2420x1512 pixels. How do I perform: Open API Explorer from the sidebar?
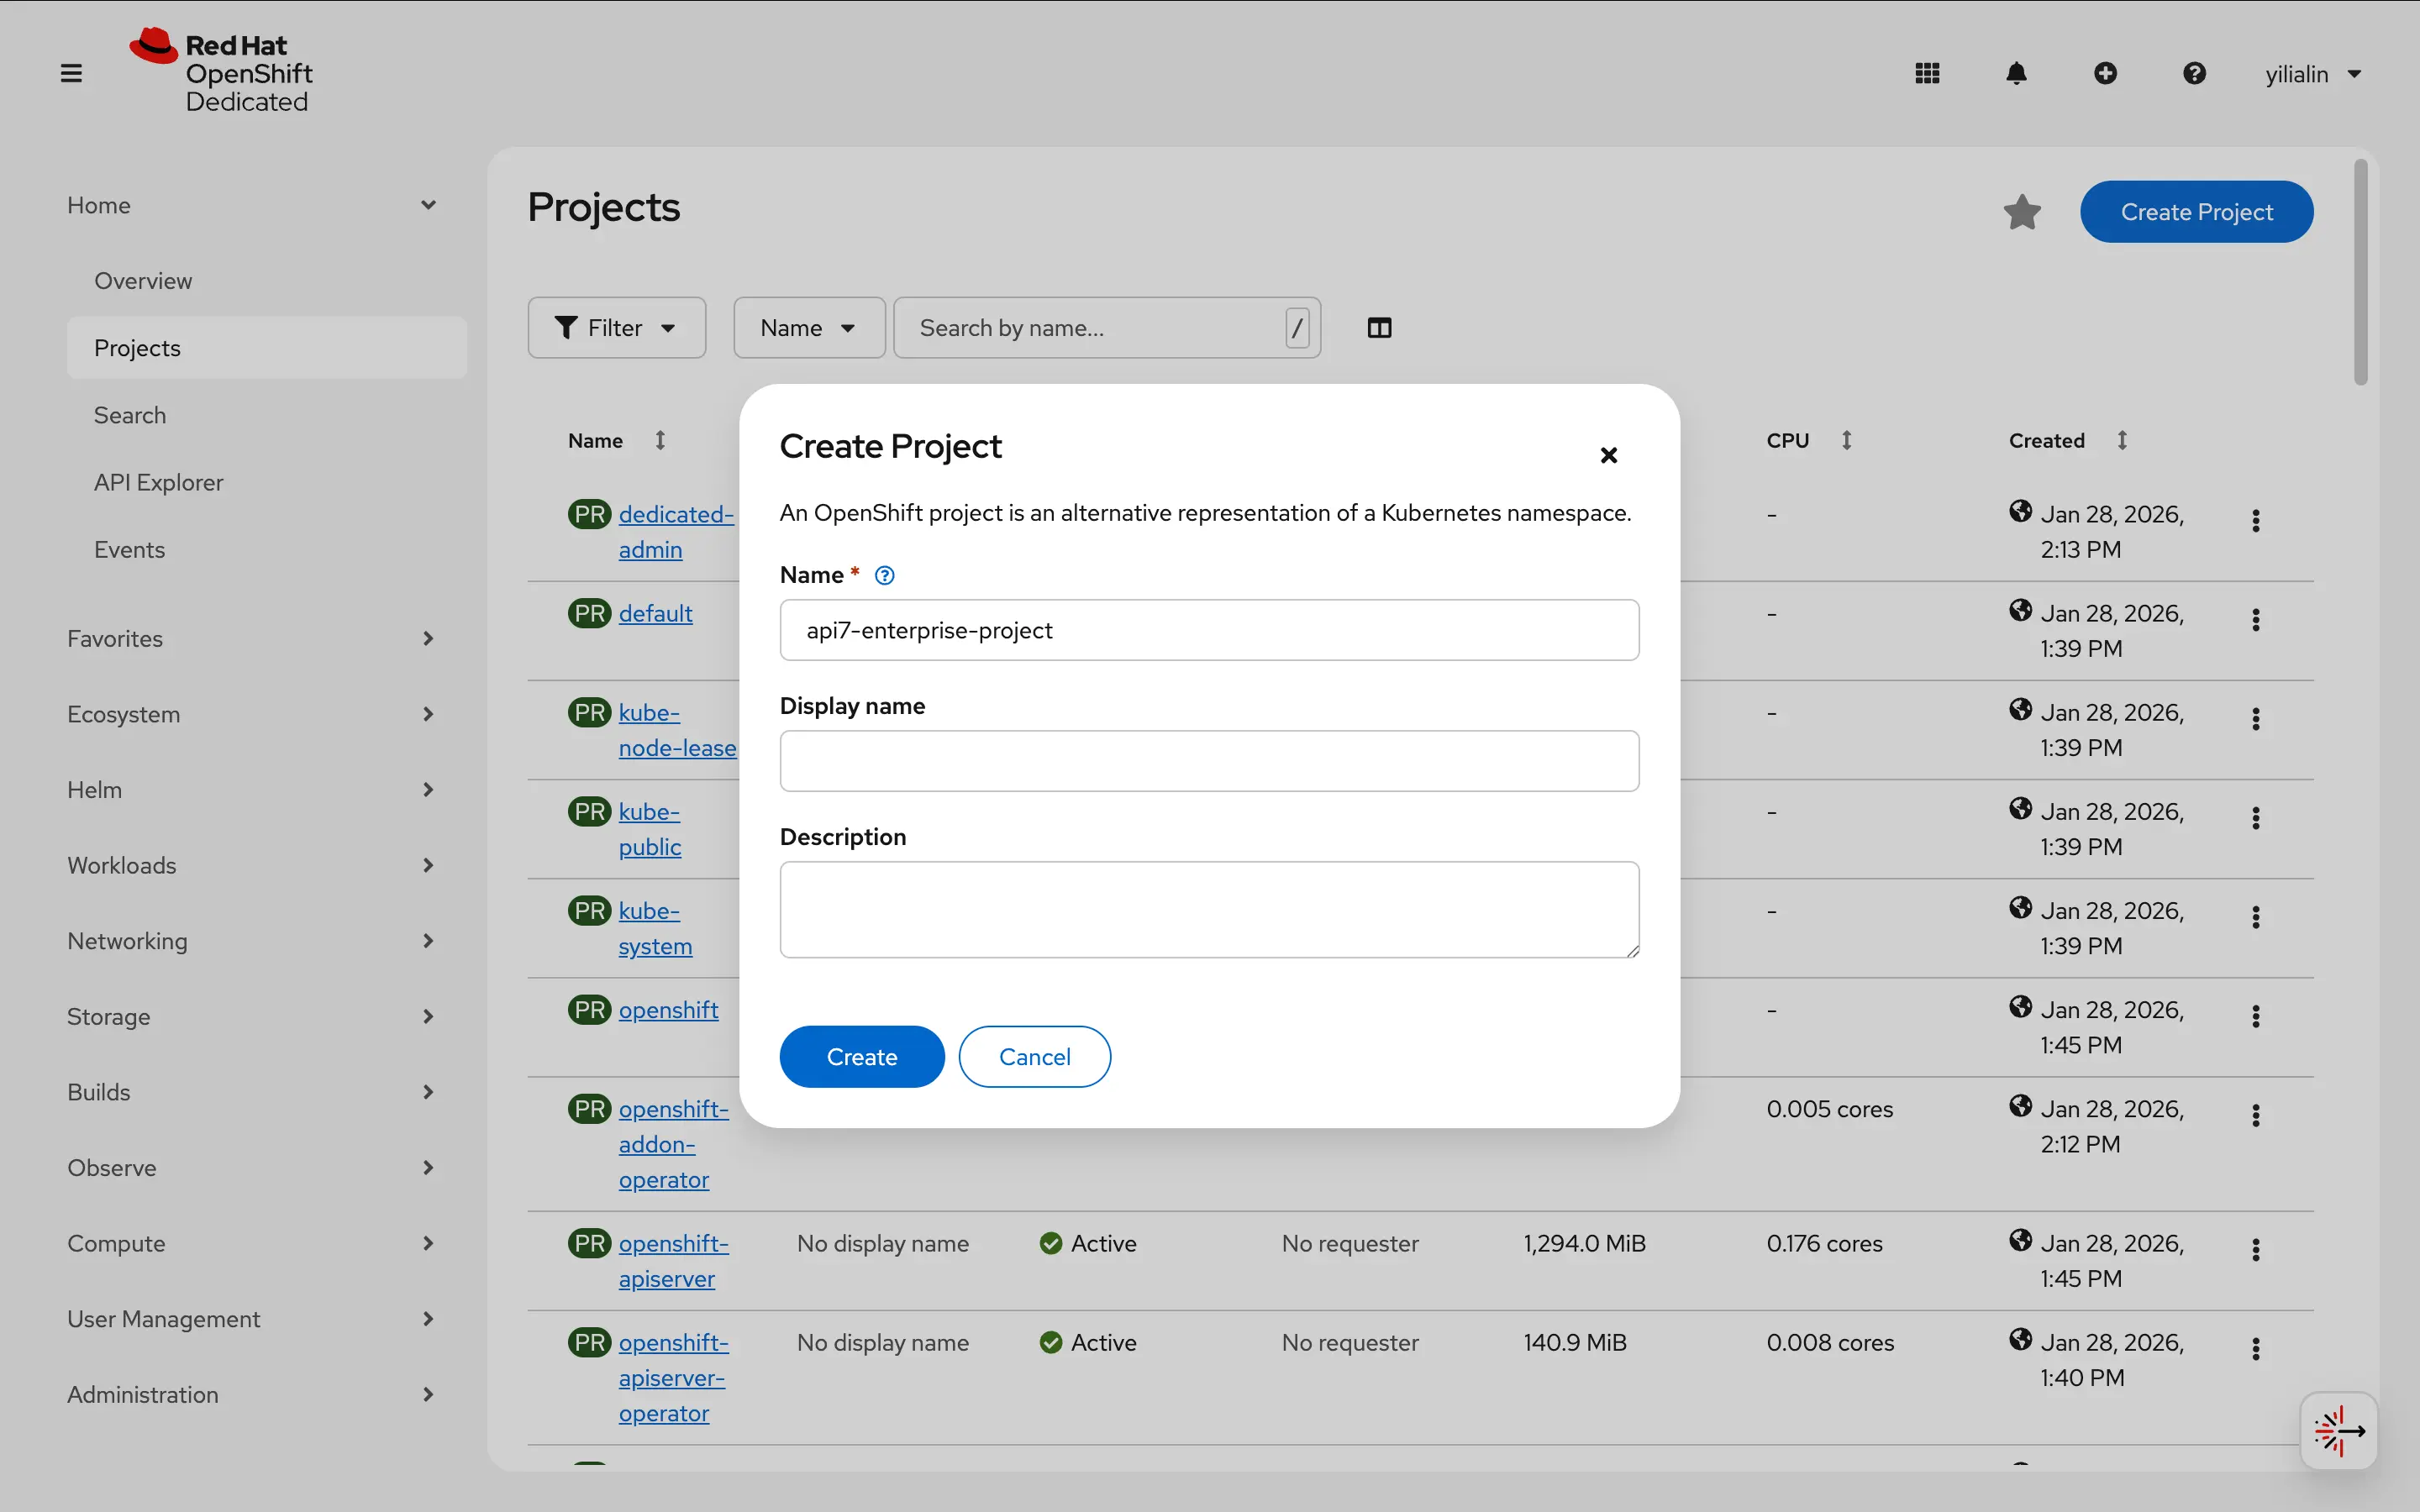click(x=158, y=482)
